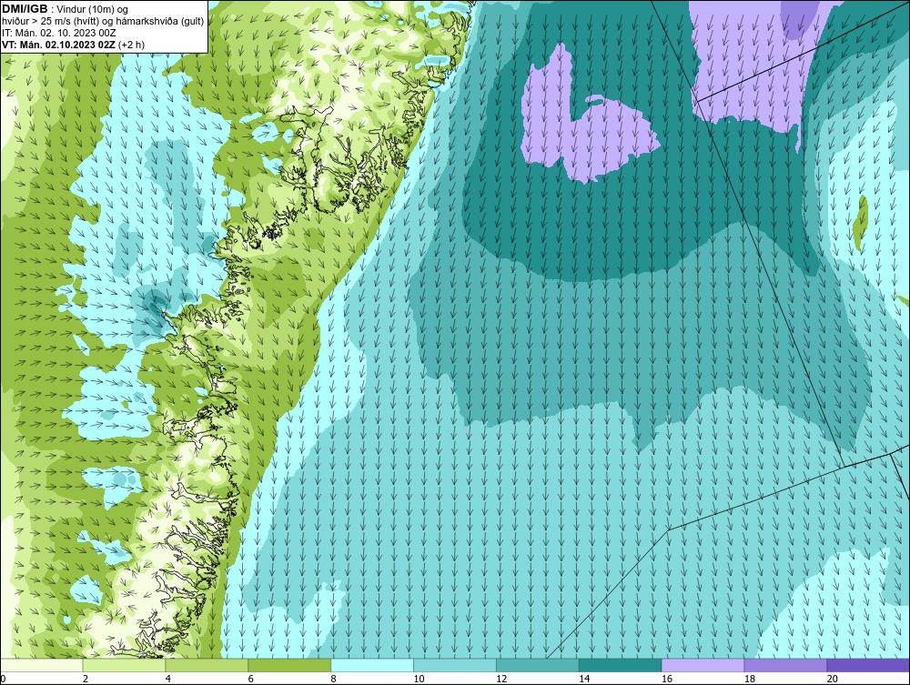Click the 'hviður > 25 m/s' description line
The width and height of the screenshot is (910, 685).
coord(103,22)
